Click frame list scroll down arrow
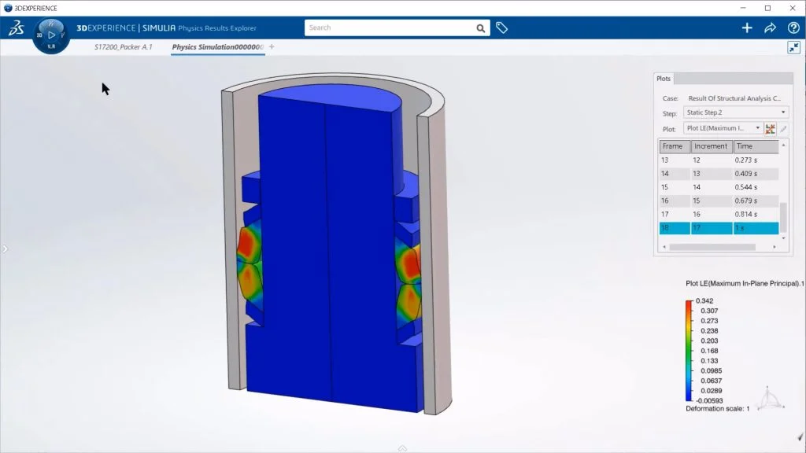This screenshot has width=806, height=453. click(x=783, y=238)
